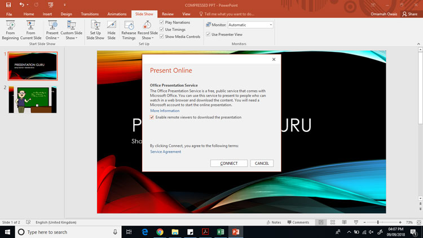The height and width of the screenshot is (238, 423).
Task: Collapse the ribbon chevron
Action: (418, 44)
